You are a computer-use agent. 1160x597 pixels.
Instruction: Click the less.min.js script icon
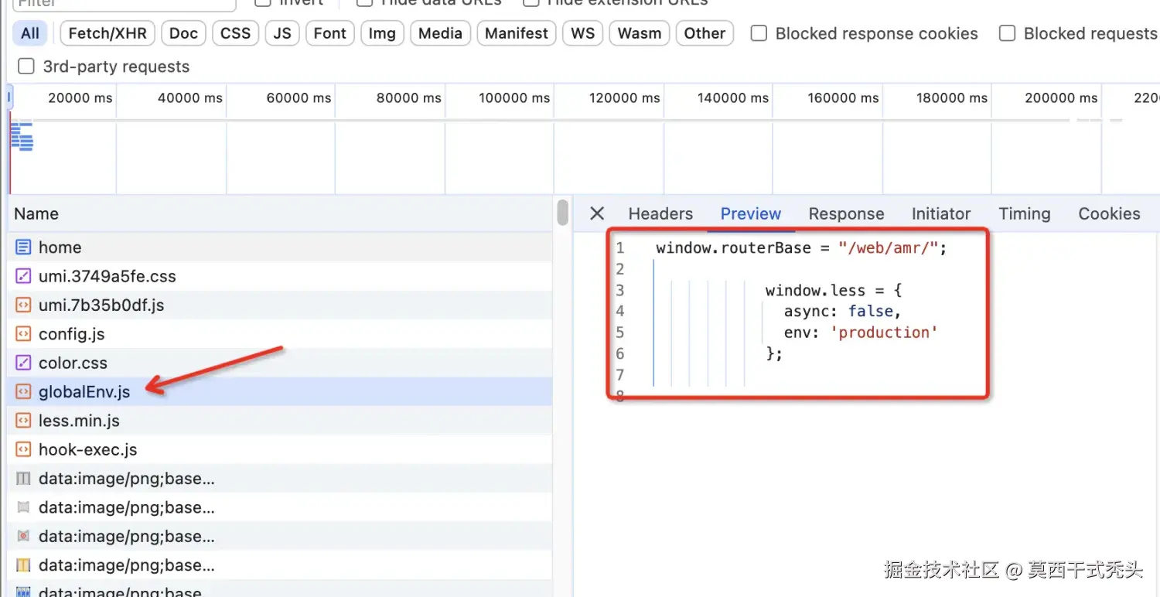[x=24, y=421]
